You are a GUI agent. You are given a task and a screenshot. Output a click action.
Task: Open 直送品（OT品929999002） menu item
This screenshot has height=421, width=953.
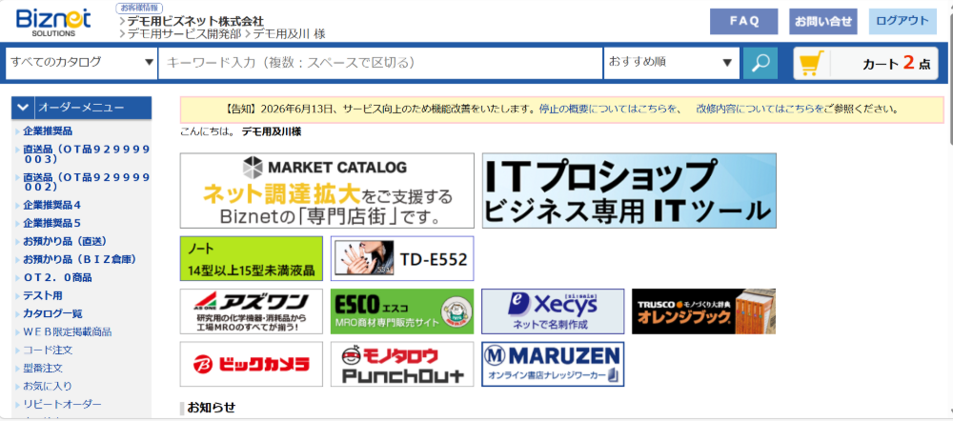[x=87, y=182]
